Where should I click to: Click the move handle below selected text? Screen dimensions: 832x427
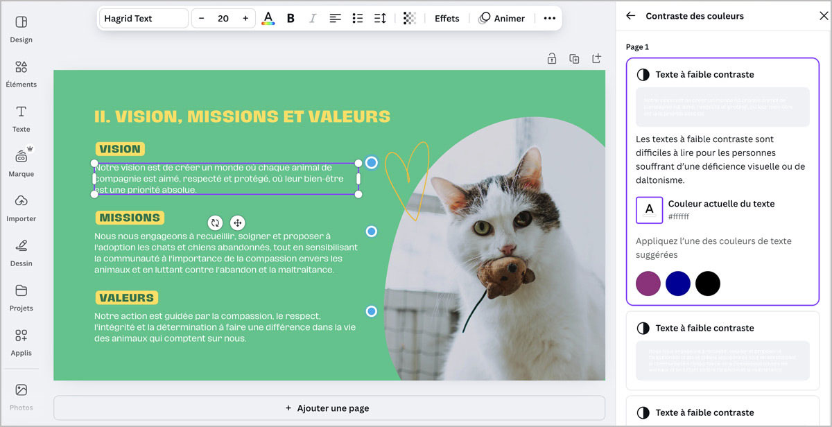coord(237,223)
